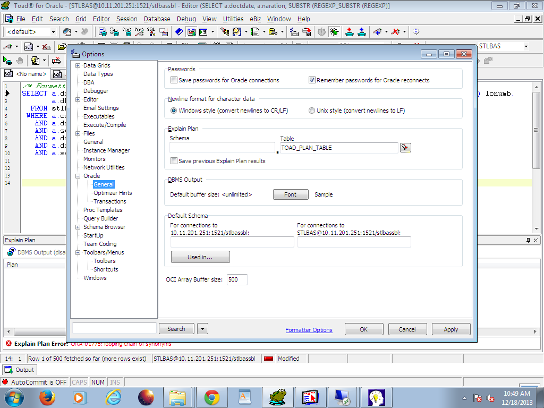Click the blue diamond toolbar icon

[179, 32]
